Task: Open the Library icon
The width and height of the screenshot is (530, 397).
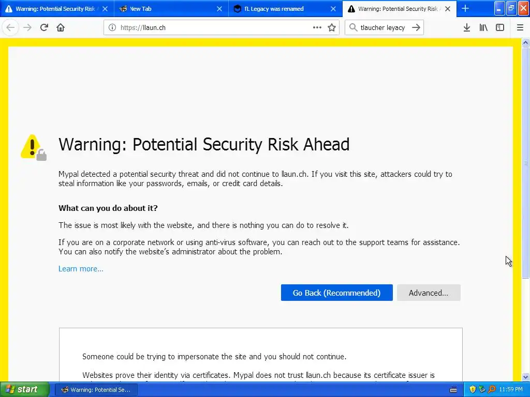Action: (483, 28)
